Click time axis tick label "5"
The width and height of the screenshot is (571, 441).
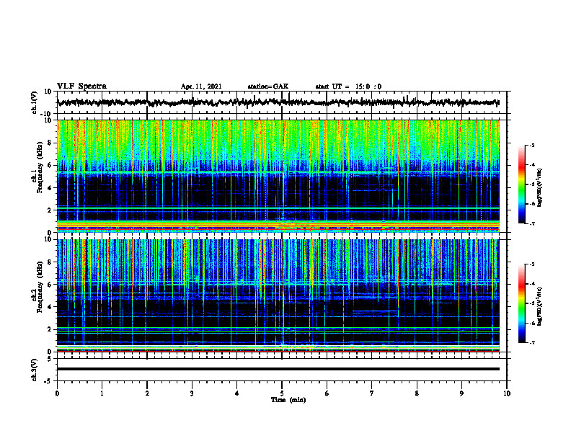click(282, 393)
